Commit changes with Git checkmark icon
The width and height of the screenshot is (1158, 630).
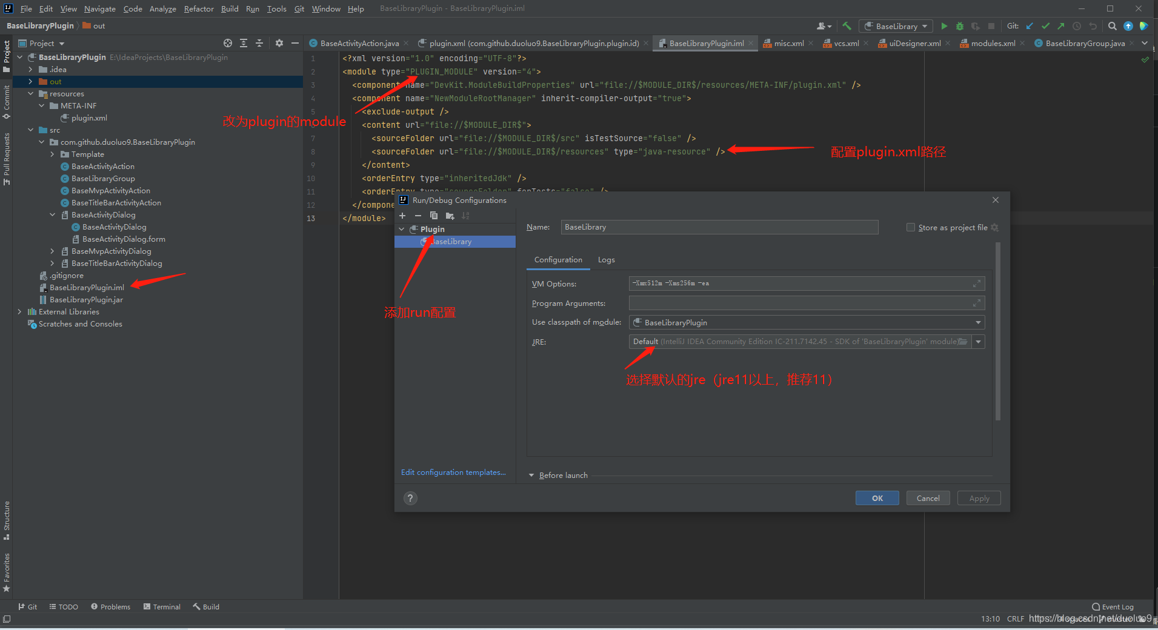coord(1045,26)
